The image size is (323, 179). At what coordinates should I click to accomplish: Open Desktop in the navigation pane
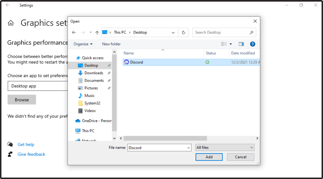[x=91, y=66]
